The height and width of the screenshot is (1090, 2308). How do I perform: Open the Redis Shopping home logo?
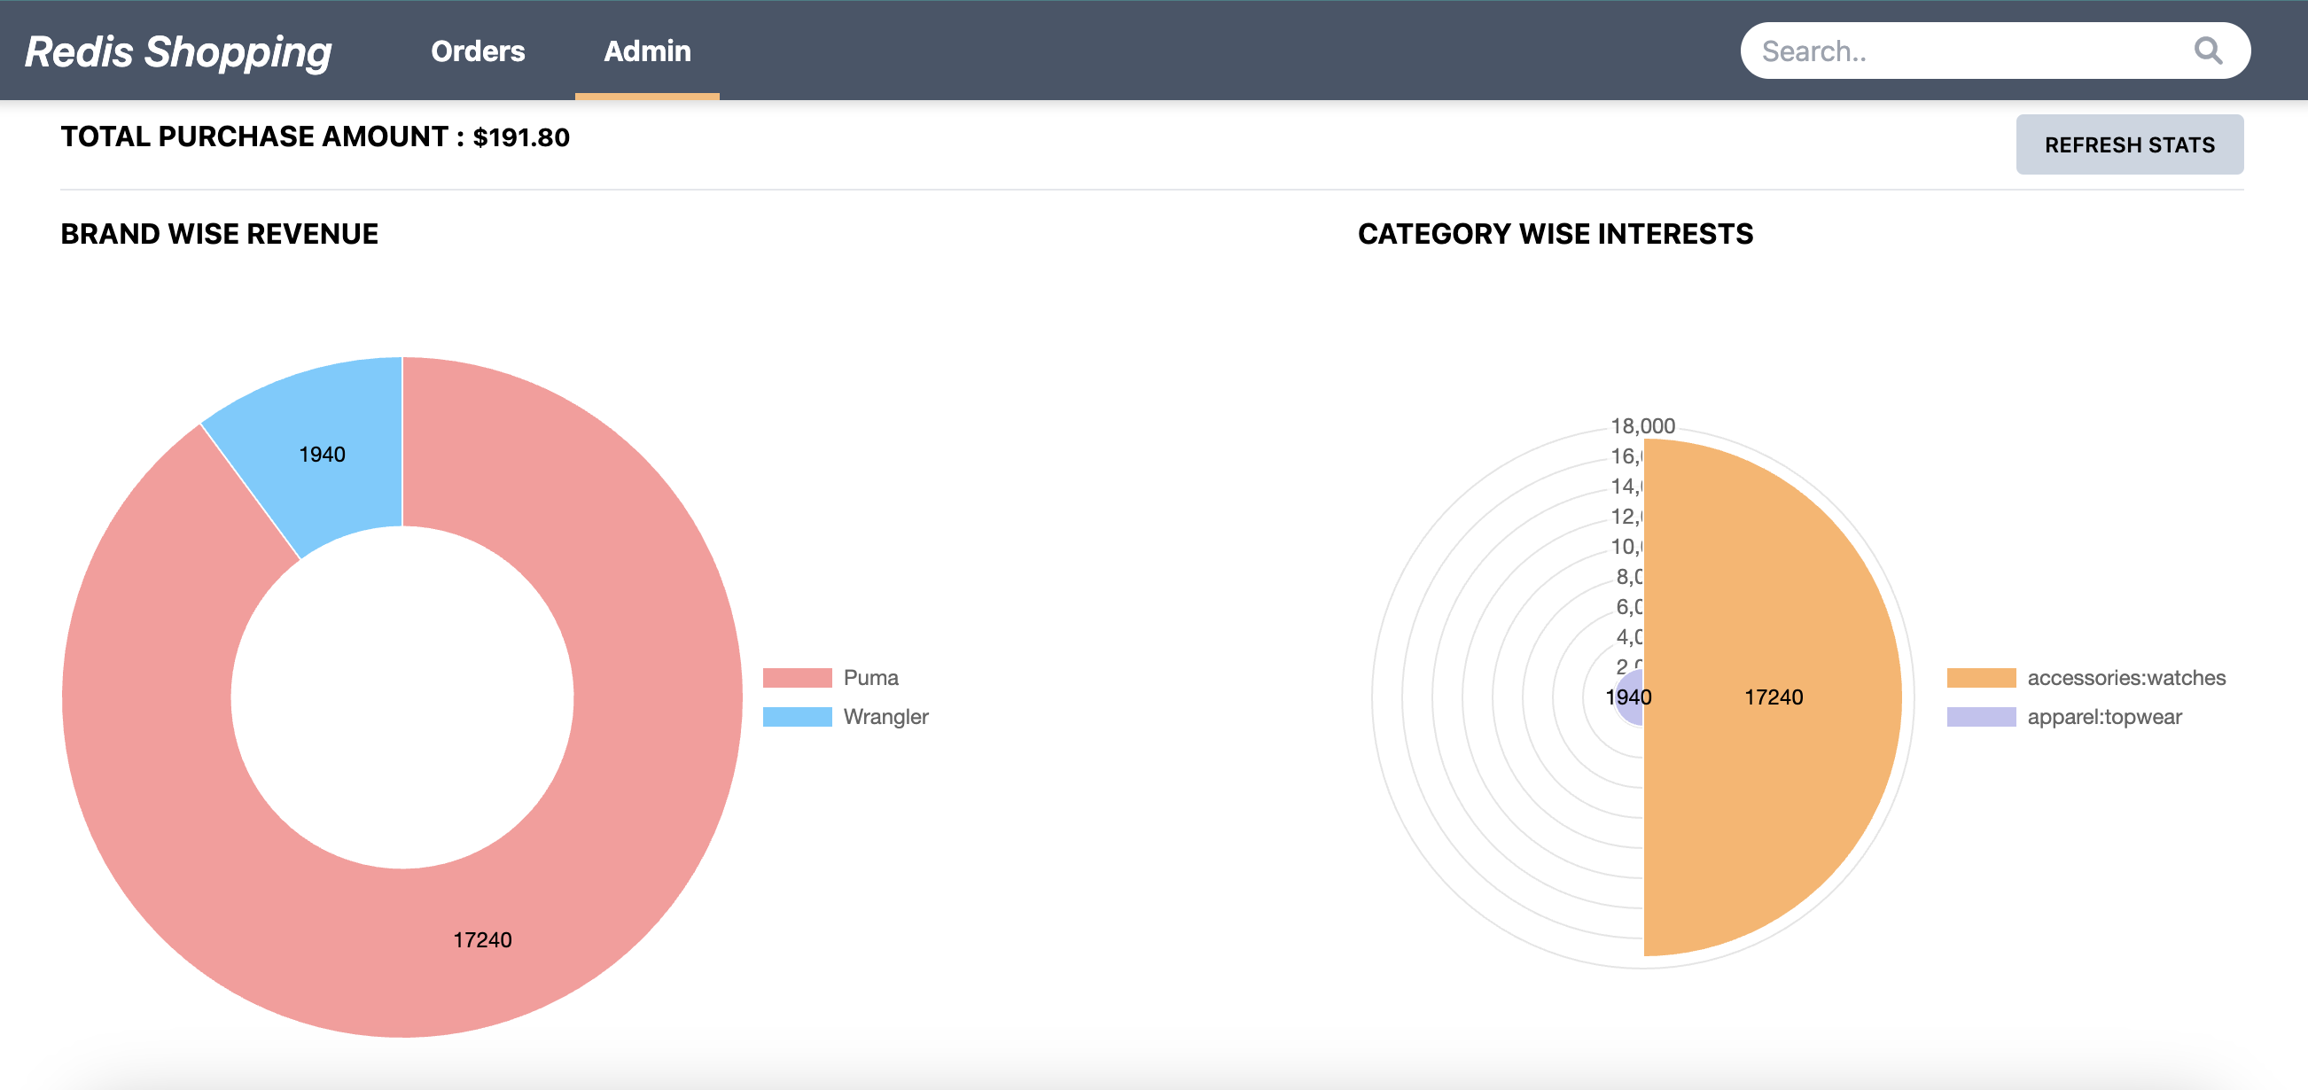(x=177, y=51)
